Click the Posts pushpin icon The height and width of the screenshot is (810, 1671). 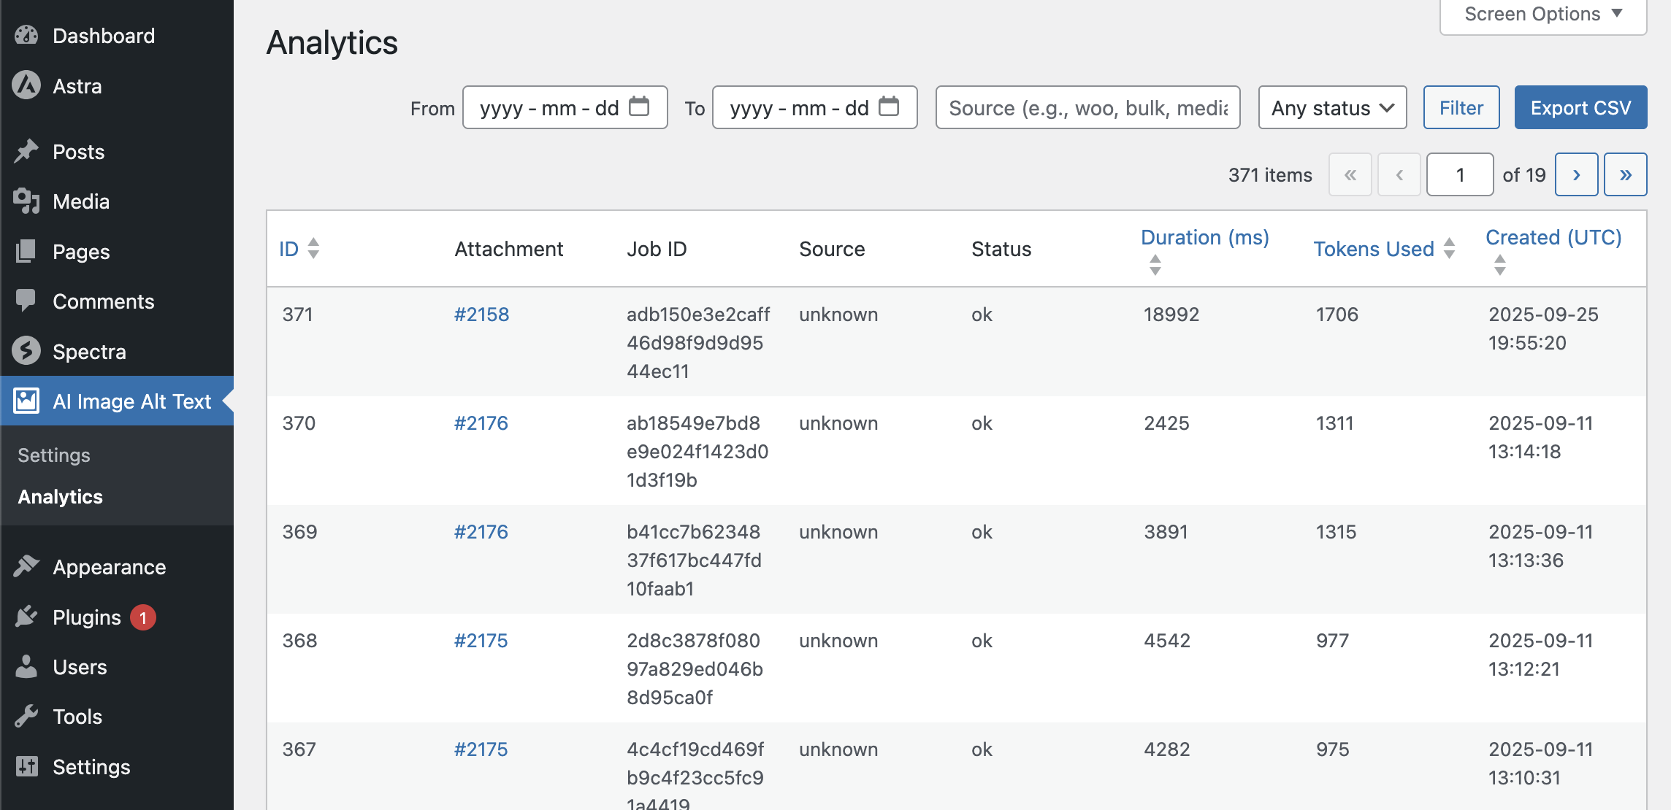pyautogui.click(x=26, y=151)
